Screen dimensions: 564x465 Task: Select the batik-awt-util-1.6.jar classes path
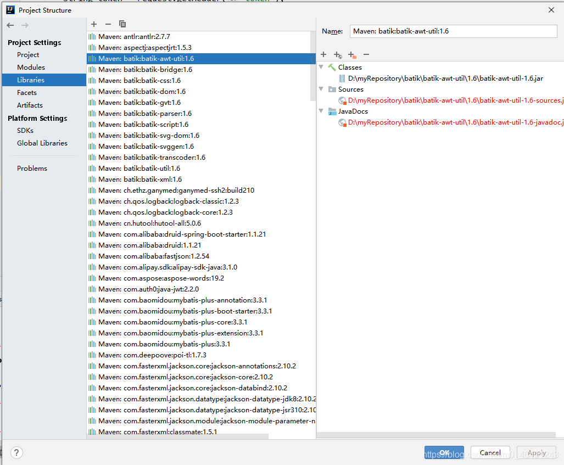coord(445,79)
